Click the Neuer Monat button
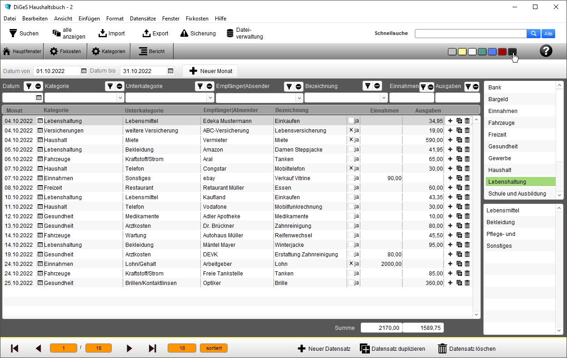Image resolution: width=567 pixels, height=358 pixels. 210,71
